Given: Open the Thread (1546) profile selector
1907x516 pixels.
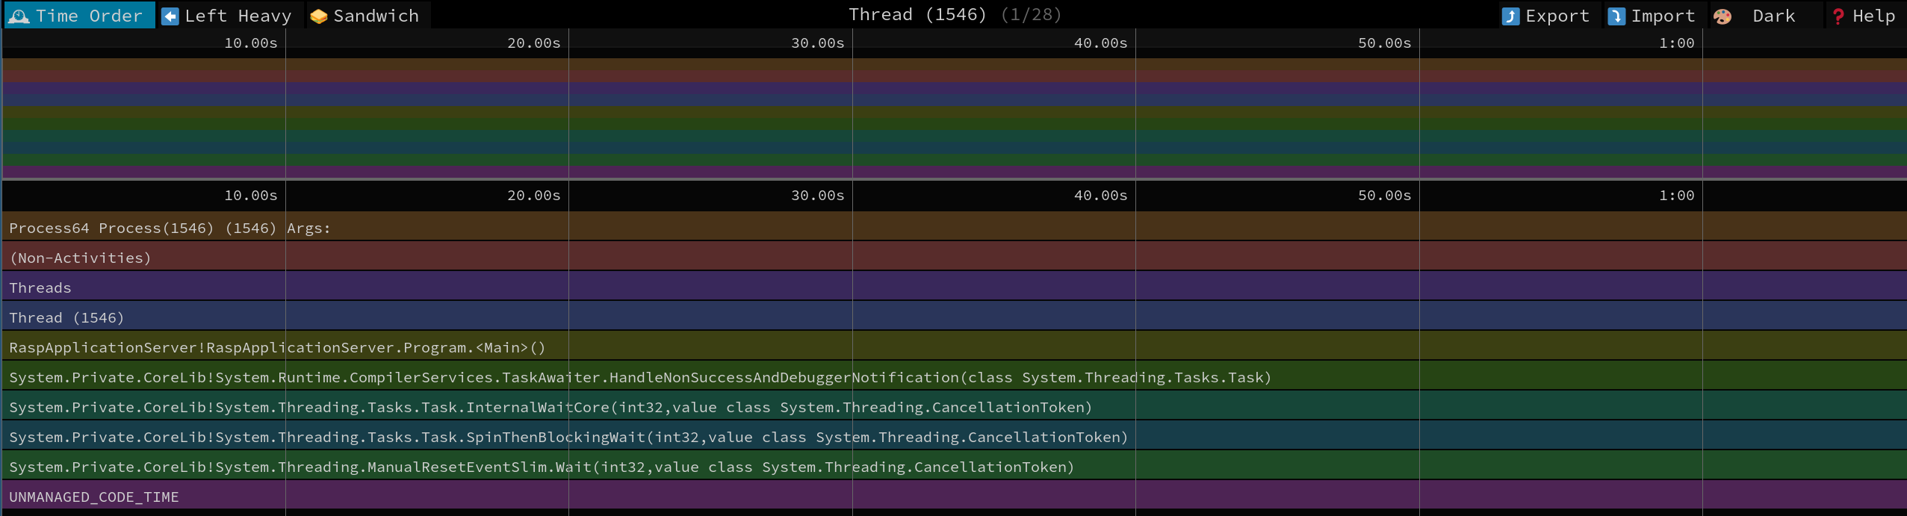Looking at the screenshot, I should coord(954,14).
